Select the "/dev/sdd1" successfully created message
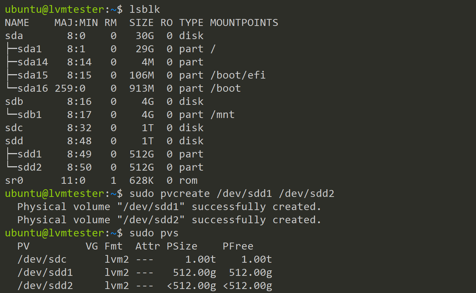The height and width of the screenshot is (293, 476). tap(169, 207)
